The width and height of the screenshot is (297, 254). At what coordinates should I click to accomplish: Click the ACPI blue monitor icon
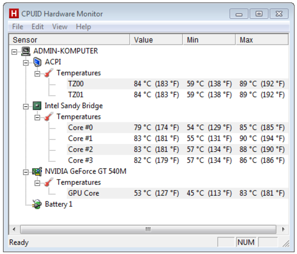37,62
